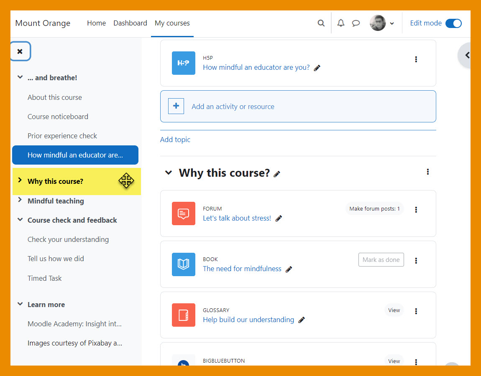Open the notifications bell
This screenshot has height=376, width=481.
tap(341, 23)
